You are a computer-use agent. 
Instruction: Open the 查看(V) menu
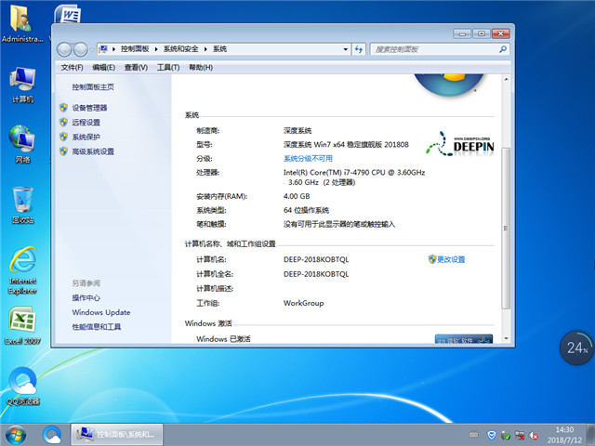coord(136,68)
